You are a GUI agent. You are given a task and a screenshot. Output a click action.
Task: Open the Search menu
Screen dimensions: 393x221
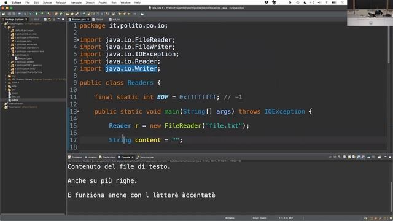[x=90, y=2]
